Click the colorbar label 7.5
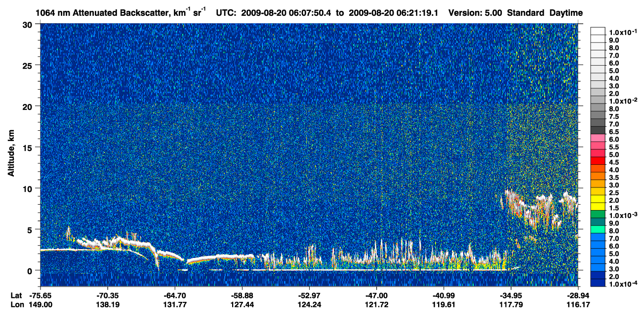The width and height of the screenshot is (642, 329). point(615,116)
